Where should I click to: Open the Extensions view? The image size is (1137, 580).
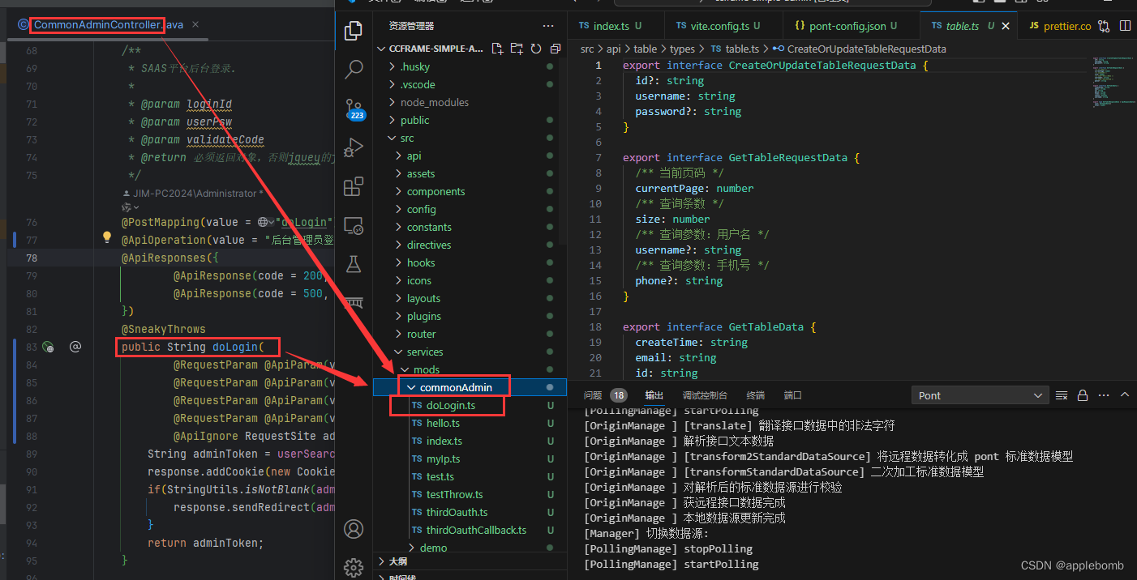[354, 186]
